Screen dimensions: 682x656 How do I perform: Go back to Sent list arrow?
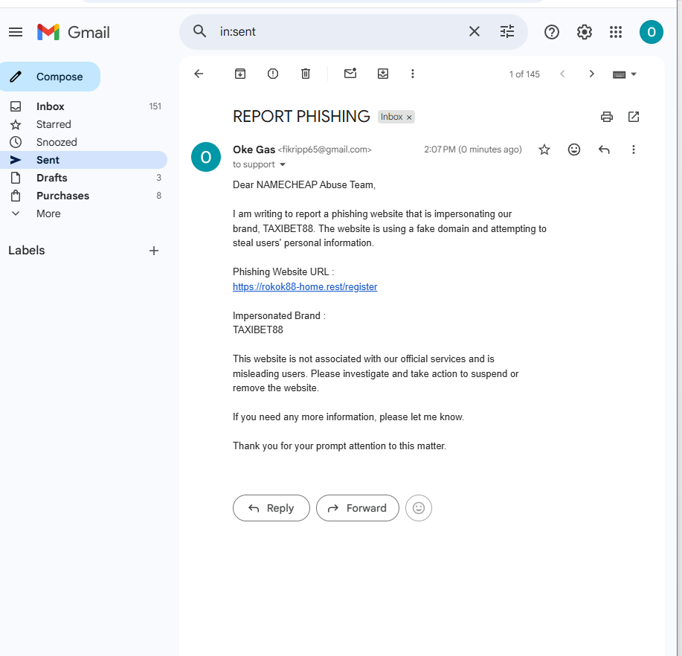199,74
